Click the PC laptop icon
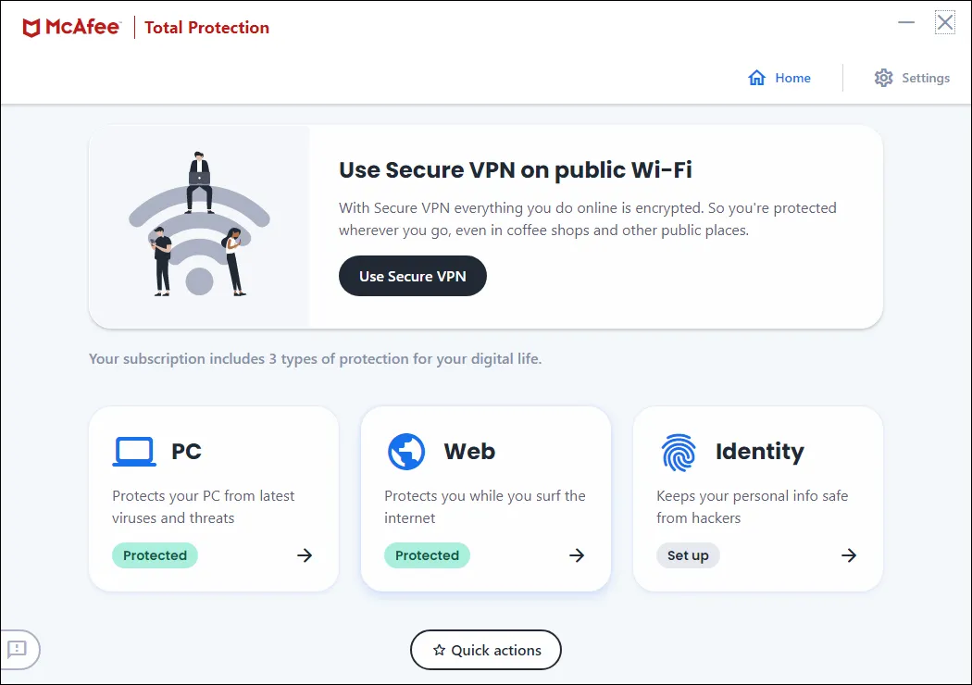 point(134,452)
